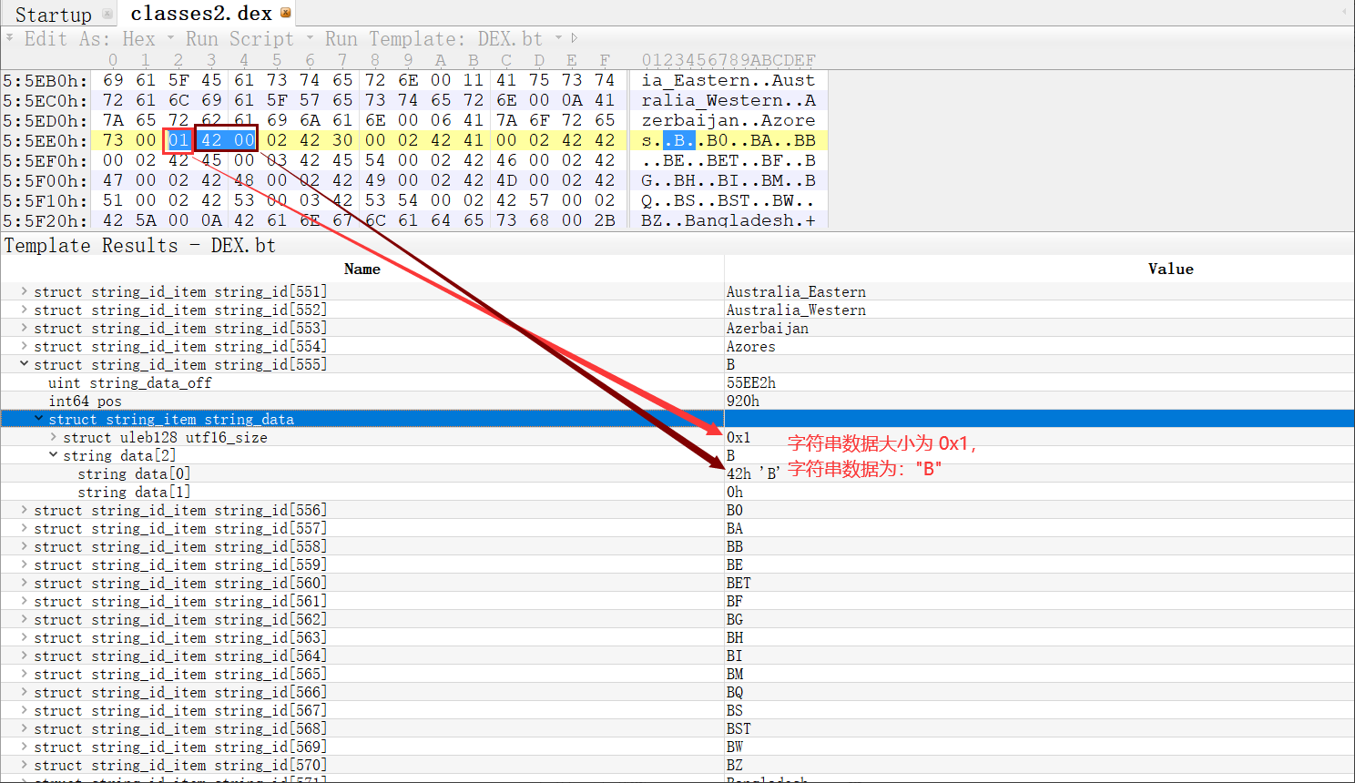Click value 42h 'B'
The width and height of the screenshot is (1355, 783).
pos(754,473)
